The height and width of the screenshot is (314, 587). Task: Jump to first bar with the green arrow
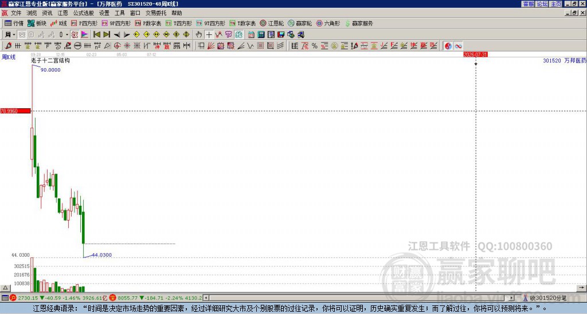96,34
